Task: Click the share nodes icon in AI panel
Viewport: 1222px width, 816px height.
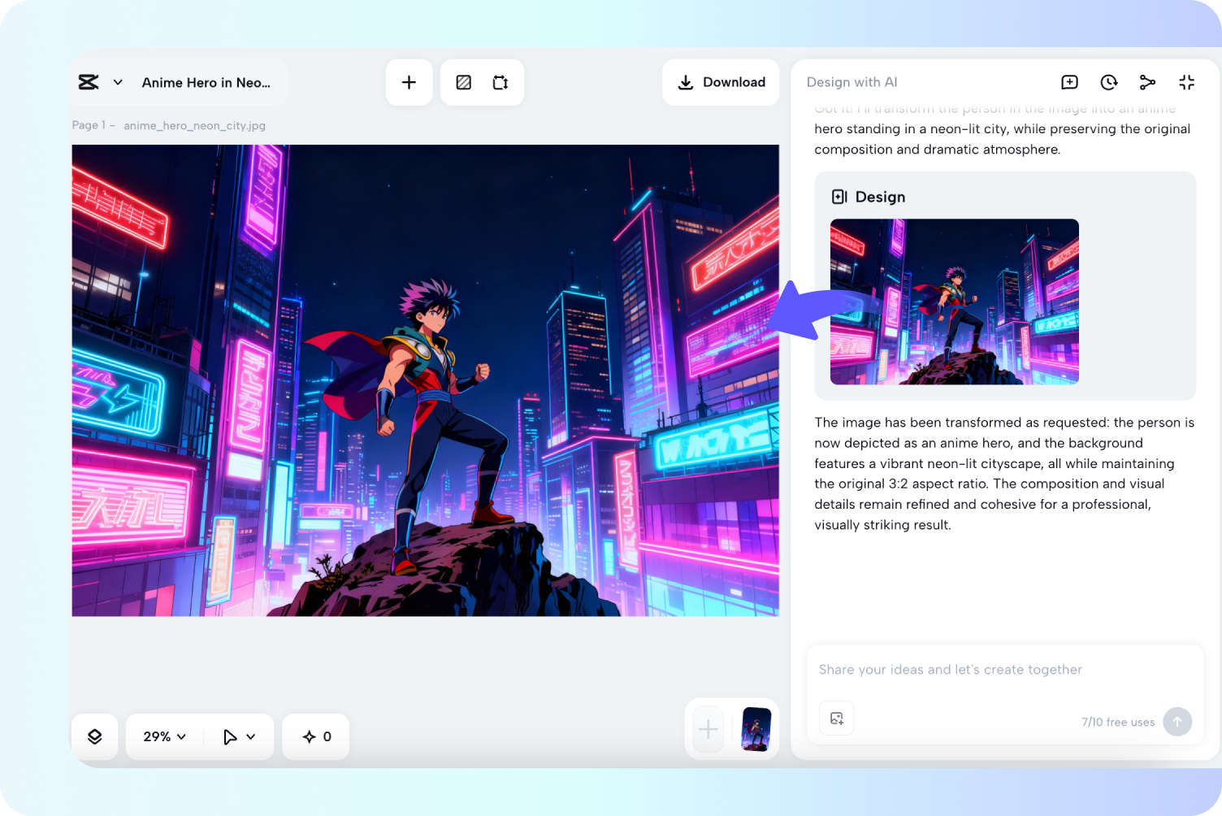Action: click(1147, 82)
